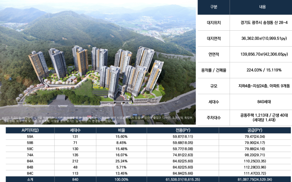This screenshot has width=292, height=182.
Task: Select exclusive area 59.68(18.05)
Action: (183, 143)
